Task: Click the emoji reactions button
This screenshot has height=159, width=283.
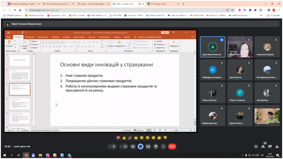Action: tap(140, 146)
